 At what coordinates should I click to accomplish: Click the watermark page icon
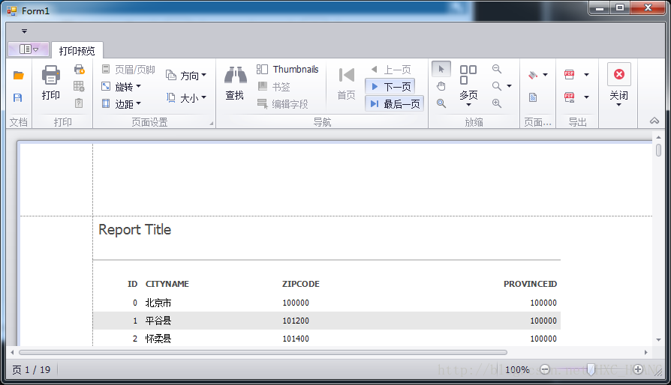click(533, 97)
